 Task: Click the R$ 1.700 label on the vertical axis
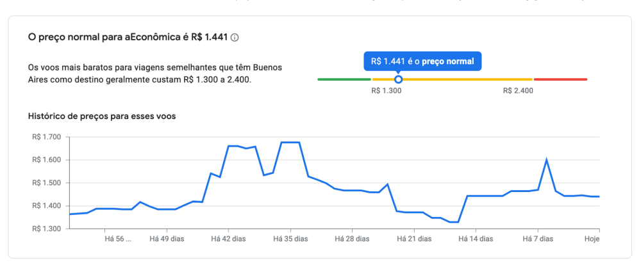(46, 137)
